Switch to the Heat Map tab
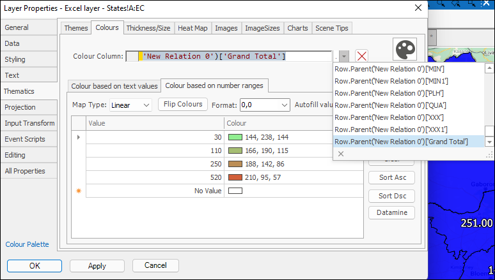The width and height of the screenshot is (495, 280). [x=192, y=28]
